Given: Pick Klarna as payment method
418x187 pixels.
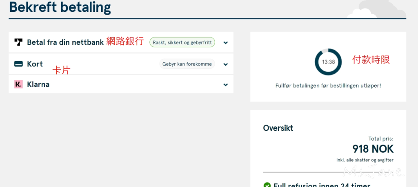Looking at the screenshot, I should [38, 84].
